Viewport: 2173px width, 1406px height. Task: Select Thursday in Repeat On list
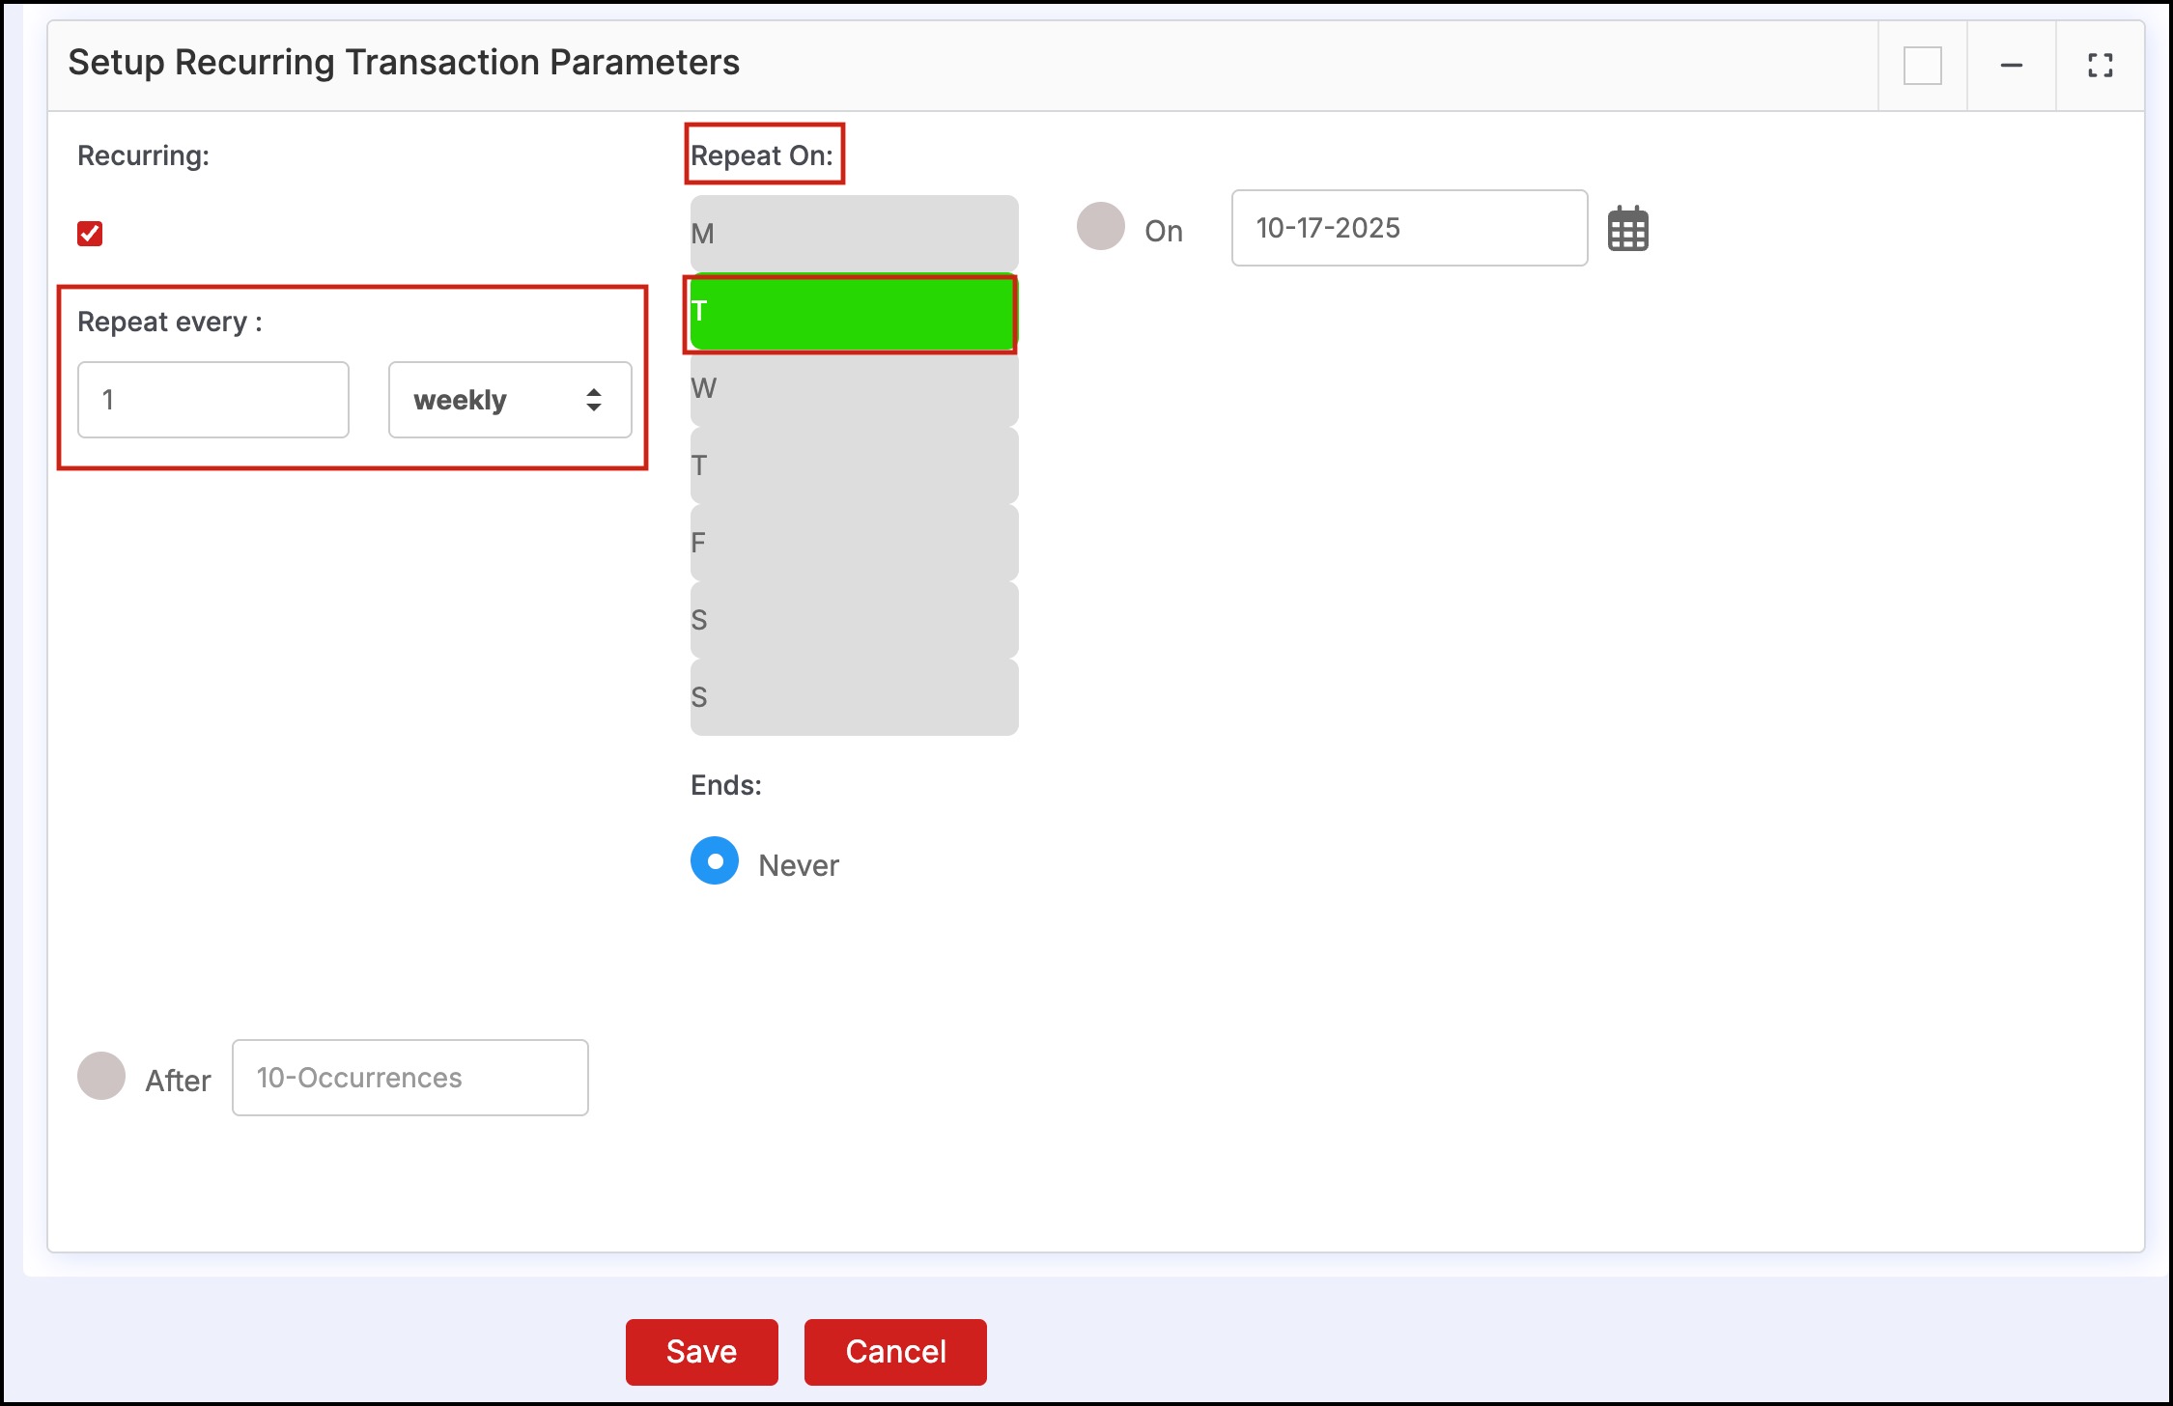coord(854,465)
